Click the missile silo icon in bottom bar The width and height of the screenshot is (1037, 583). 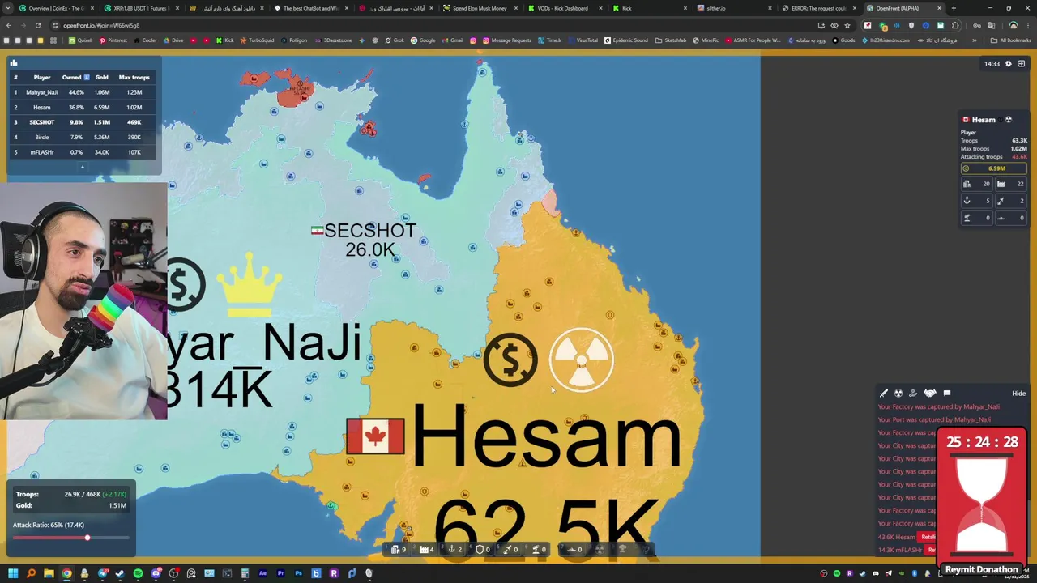pyautogui.click(x=508, y=550)
